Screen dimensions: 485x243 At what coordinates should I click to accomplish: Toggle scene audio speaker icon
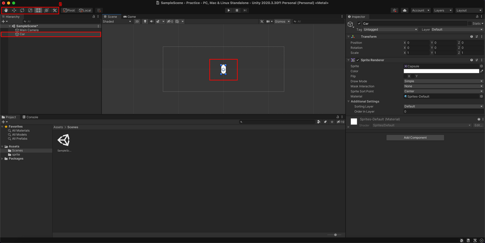point(152,22)
